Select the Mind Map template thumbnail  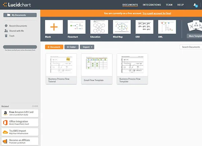[122, 27]
